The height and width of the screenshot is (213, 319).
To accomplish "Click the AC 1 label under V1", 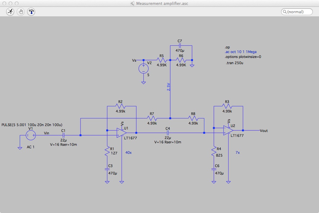I will coord(31,147).
